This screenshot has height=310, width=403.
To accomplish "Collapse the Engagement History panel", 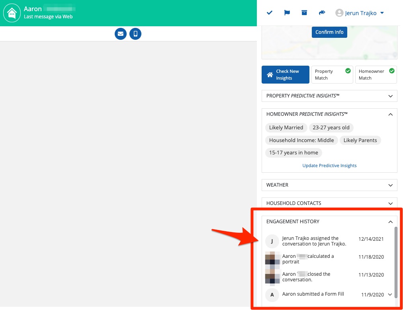I will tap(390, 222).
